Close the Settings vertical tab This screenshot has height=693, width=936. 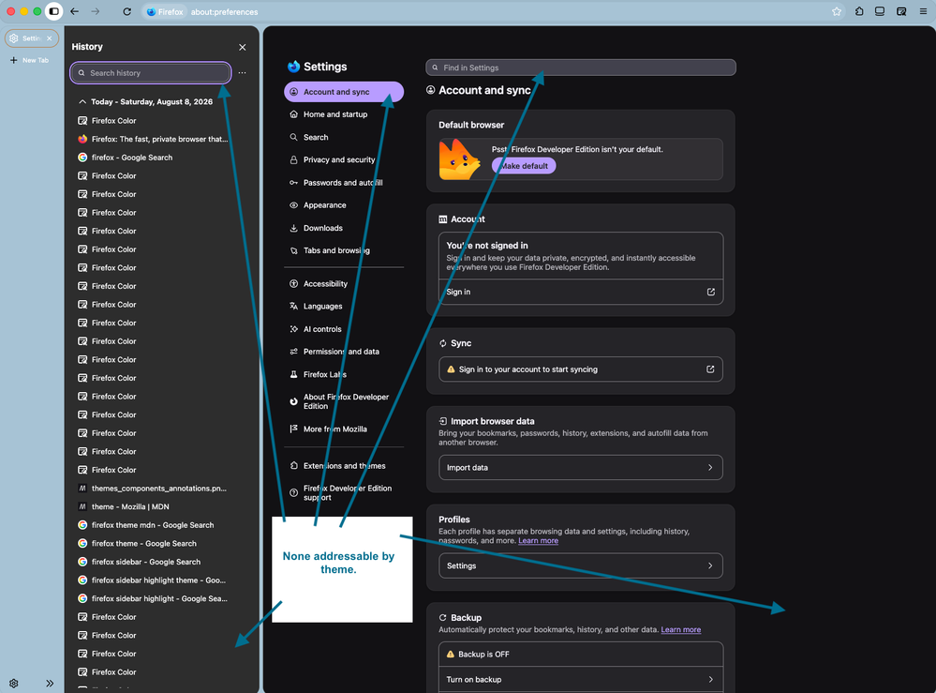pyautogui.click(x=50, y=38)
